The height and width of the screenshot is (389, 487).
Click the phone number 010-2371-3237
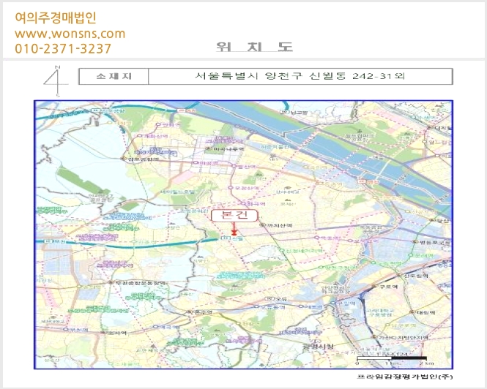click(63, 49)
